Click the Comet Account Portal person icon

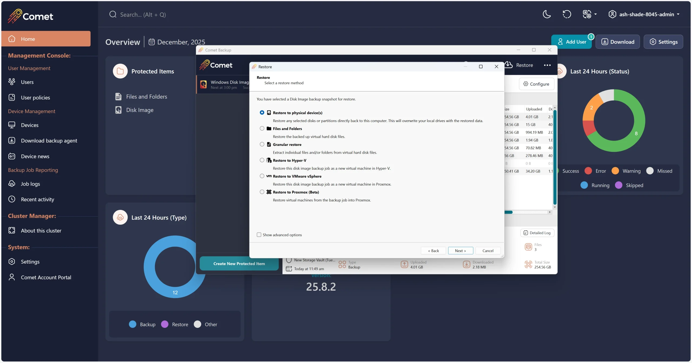pyautogui.click(x=12, y=277)
